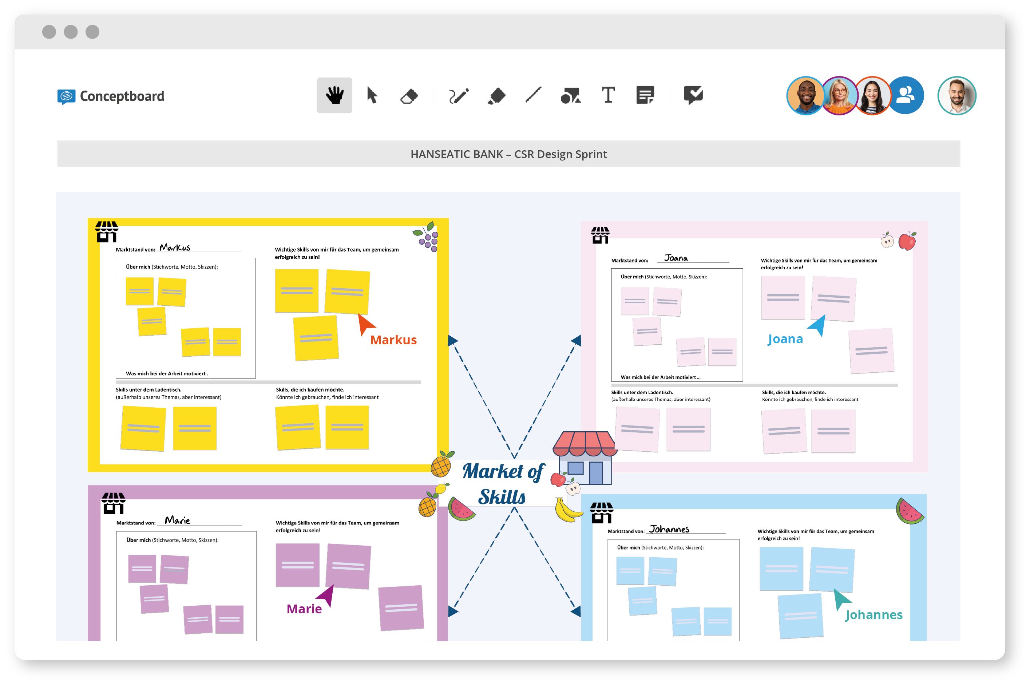This screenshot has width=1030, height=685.
Task: Click the watermelon sticker on Johannes board
Action: click(910, 511)
